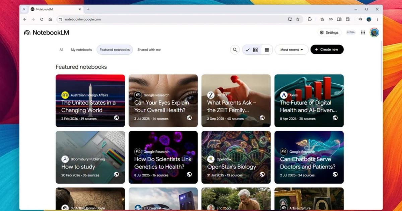Click the globe icon on the Chatbots notebook
The height and width of the screenshot is (211, 402).
[335, 174]
